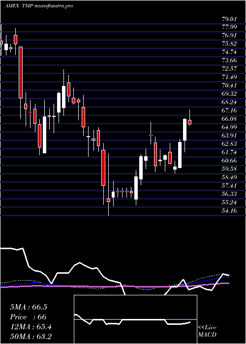Click the 'Price : 66' value text
The width and height of the screenshot is (246, 344).
[x=28, y=317]
